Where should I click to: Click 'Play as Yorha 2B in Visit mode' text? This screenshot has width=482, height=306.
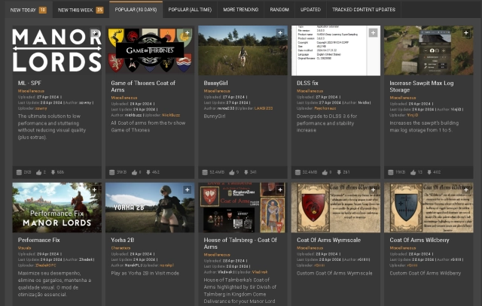click(145, 273)
